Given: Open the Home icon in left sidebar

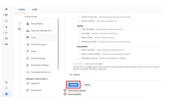Looking at the screenshot, I should pyautogui.click(x=6, y=9).
